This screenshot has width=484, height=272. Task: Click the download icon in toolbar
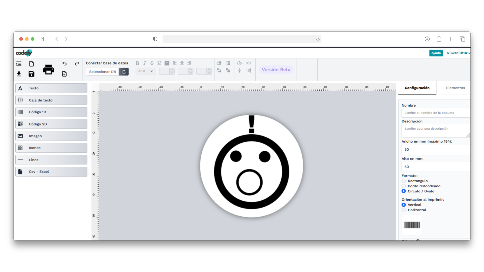click(x=19, y=74)
